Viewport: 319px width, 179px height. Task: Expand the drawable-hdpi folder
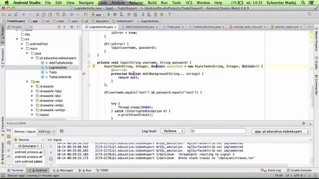tap(32, 91)
